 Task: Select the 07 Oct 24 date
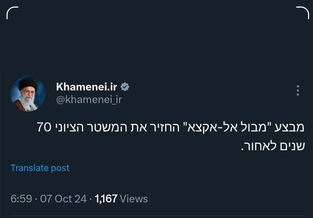63,198
